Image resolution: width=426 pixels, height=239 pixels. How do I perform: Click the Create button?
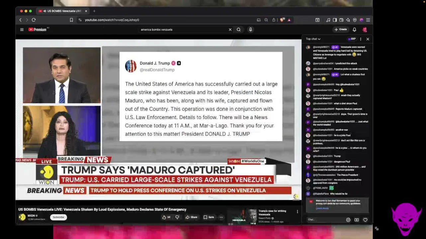coord(341,30)
